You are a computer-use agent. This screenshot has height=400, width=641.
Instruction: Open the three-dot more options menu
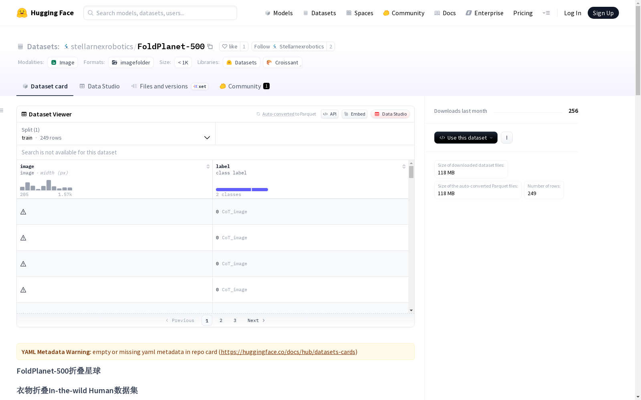tap(507, 138)
